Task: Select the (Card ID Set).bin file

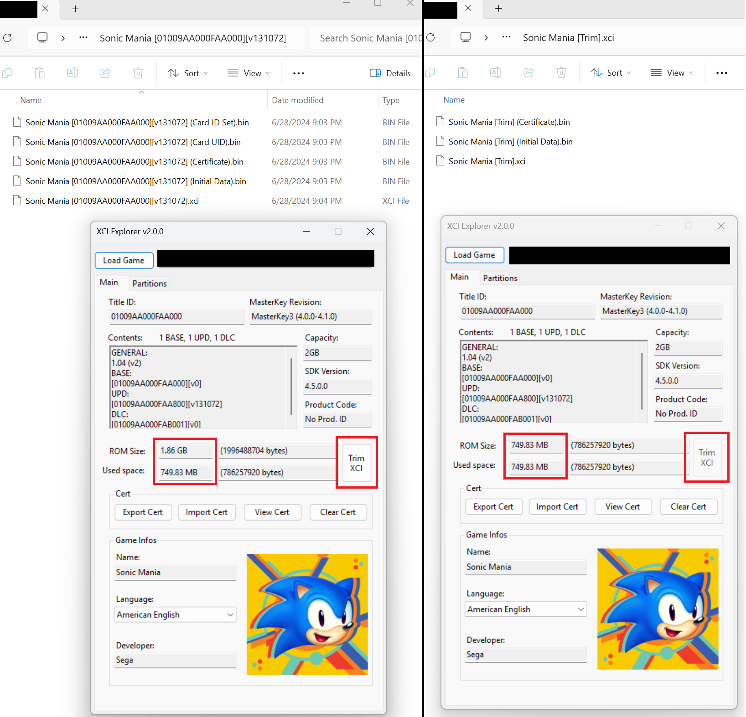Action: click(x=137, y=123)
